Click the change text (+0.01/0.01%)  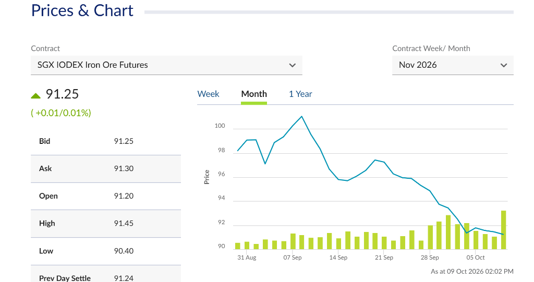(61, 113)
